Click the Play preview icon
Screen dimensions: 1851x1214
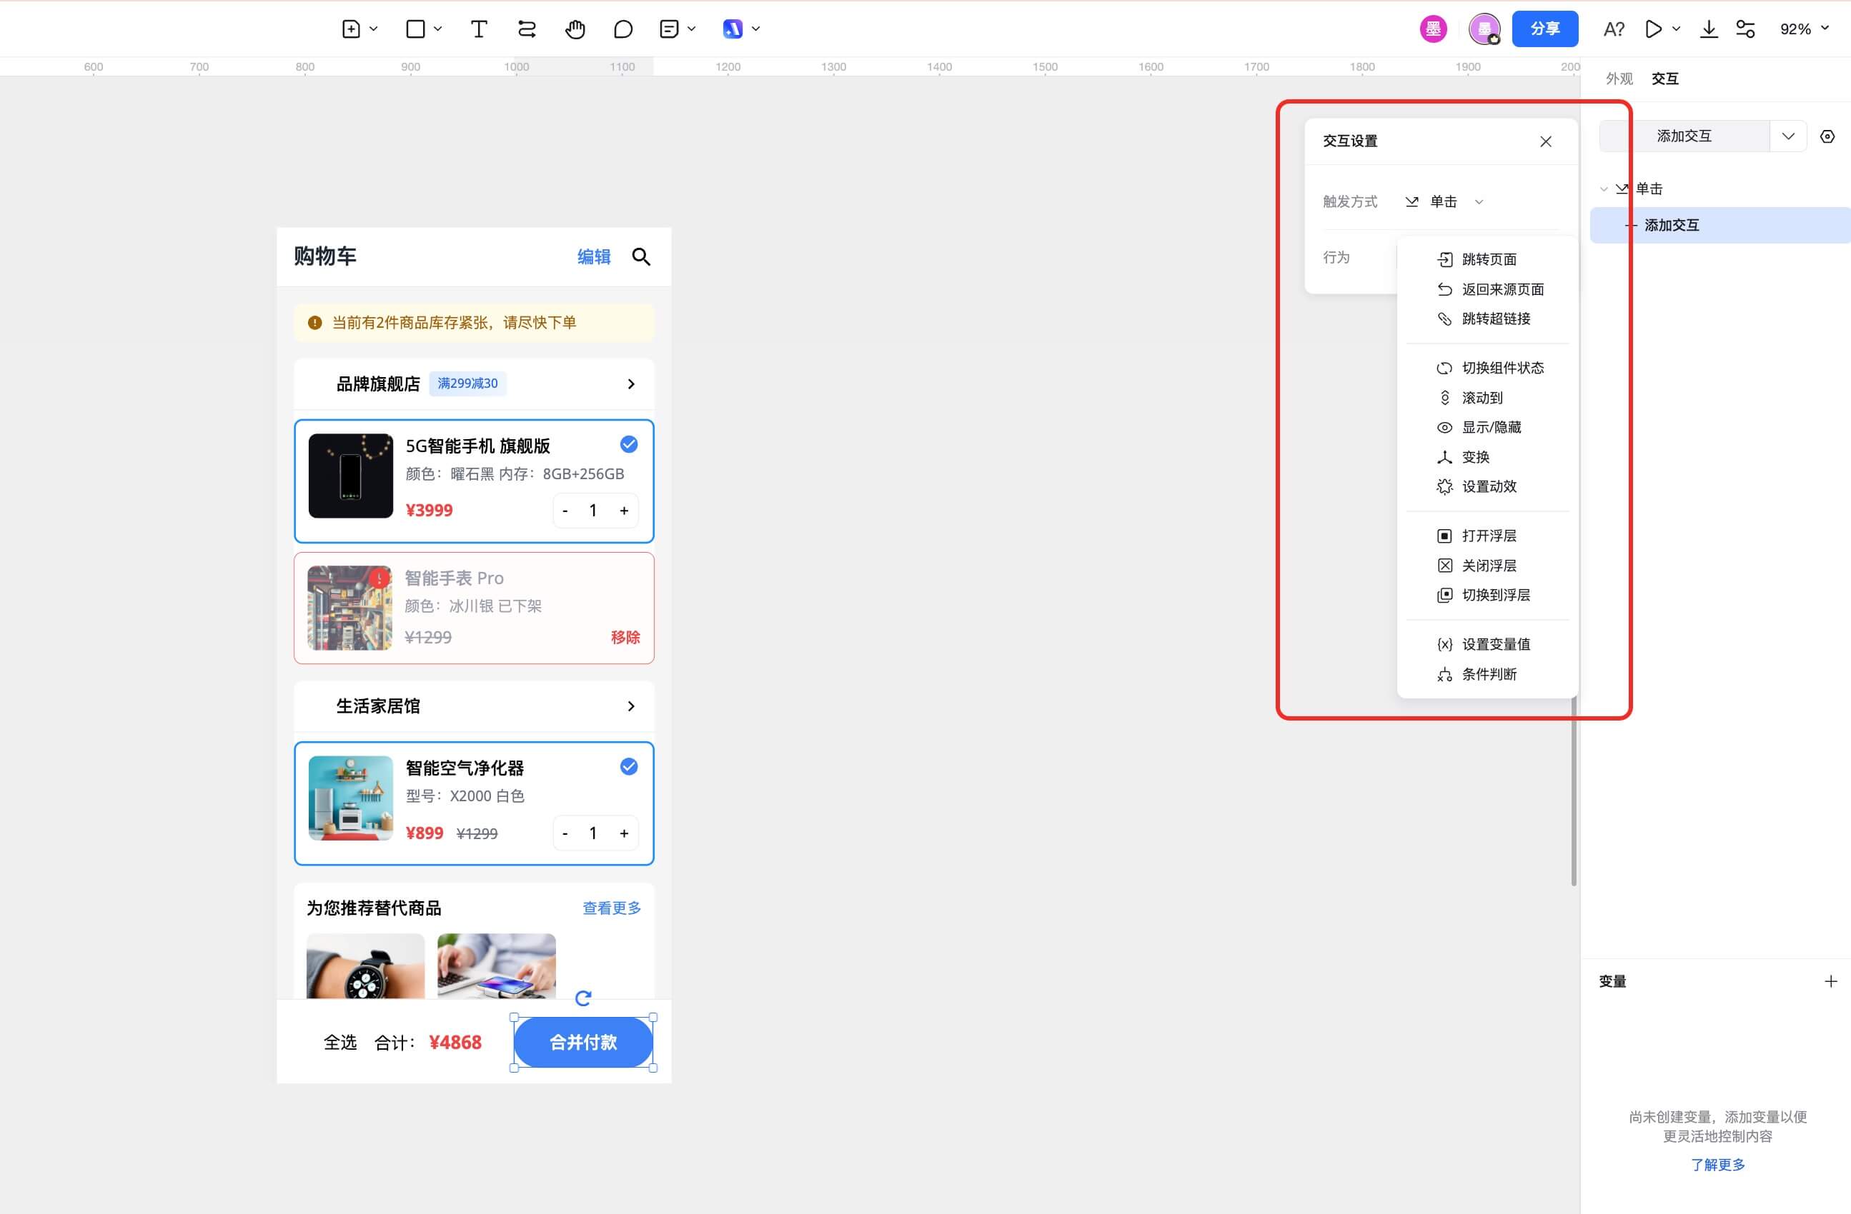[x=1652, y=29]
